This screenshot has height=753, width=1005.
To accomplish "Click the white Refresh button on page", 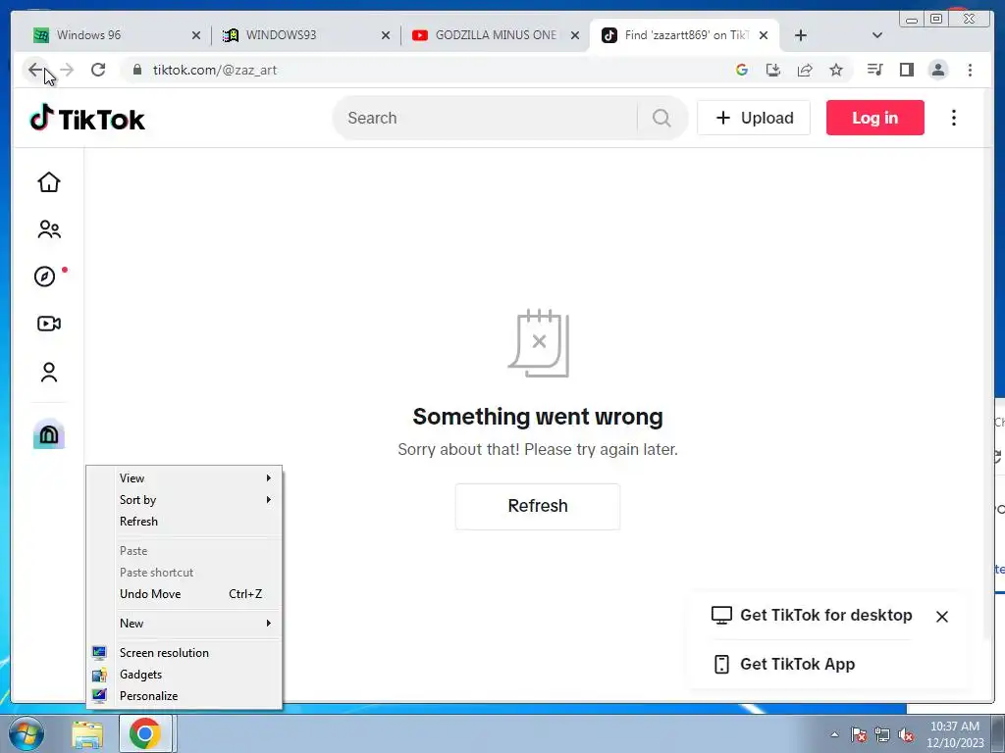I will (537, 506).
